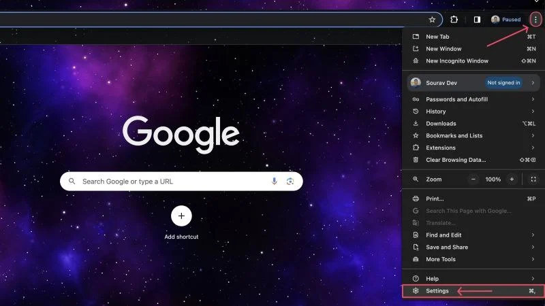Click the Not signed in badge

(x=503, y=82)
